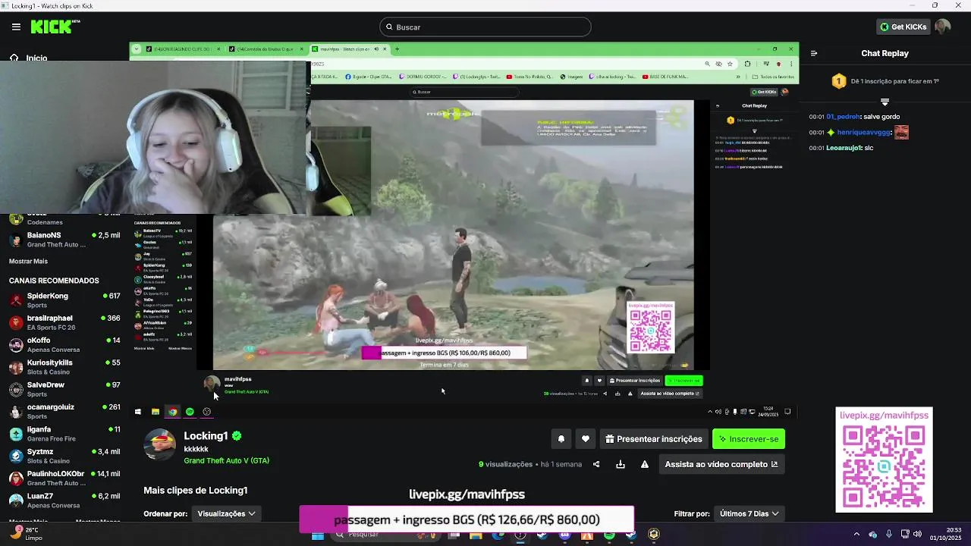Download the clip with the download icon

point(621,464)
